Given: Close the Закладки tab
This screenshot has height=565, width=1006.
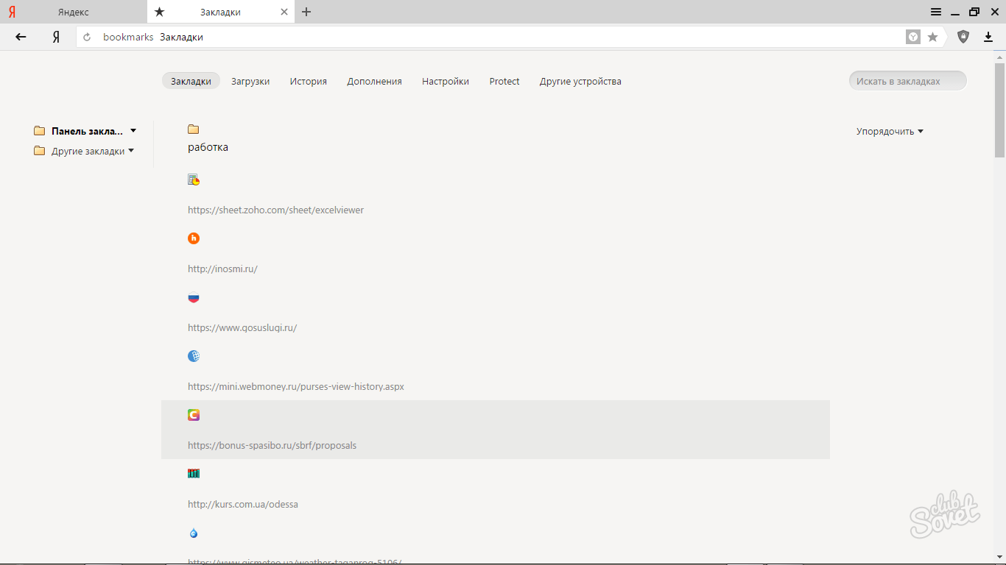Looking at the screenshot, I should pyautogui.click(x=285, y=12).
